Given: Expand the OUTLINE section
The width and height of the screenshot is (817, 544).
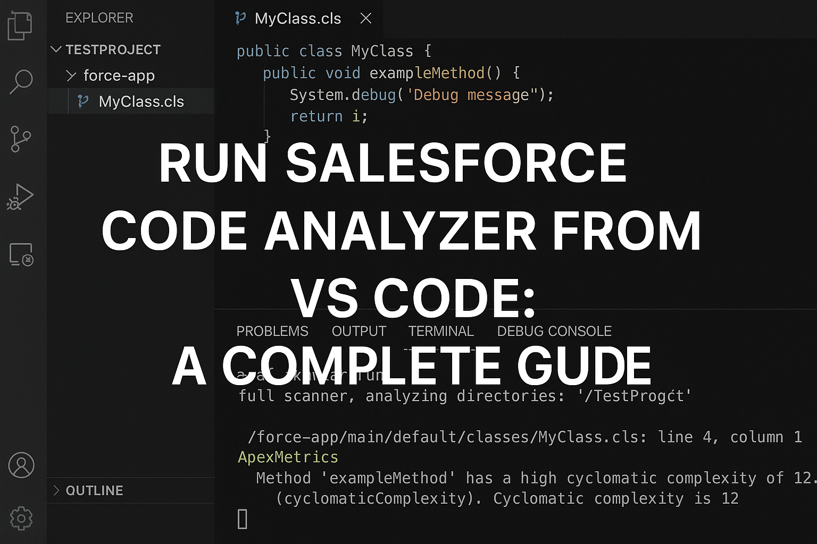Looking at the screenshot, I should tap(57, 490).
